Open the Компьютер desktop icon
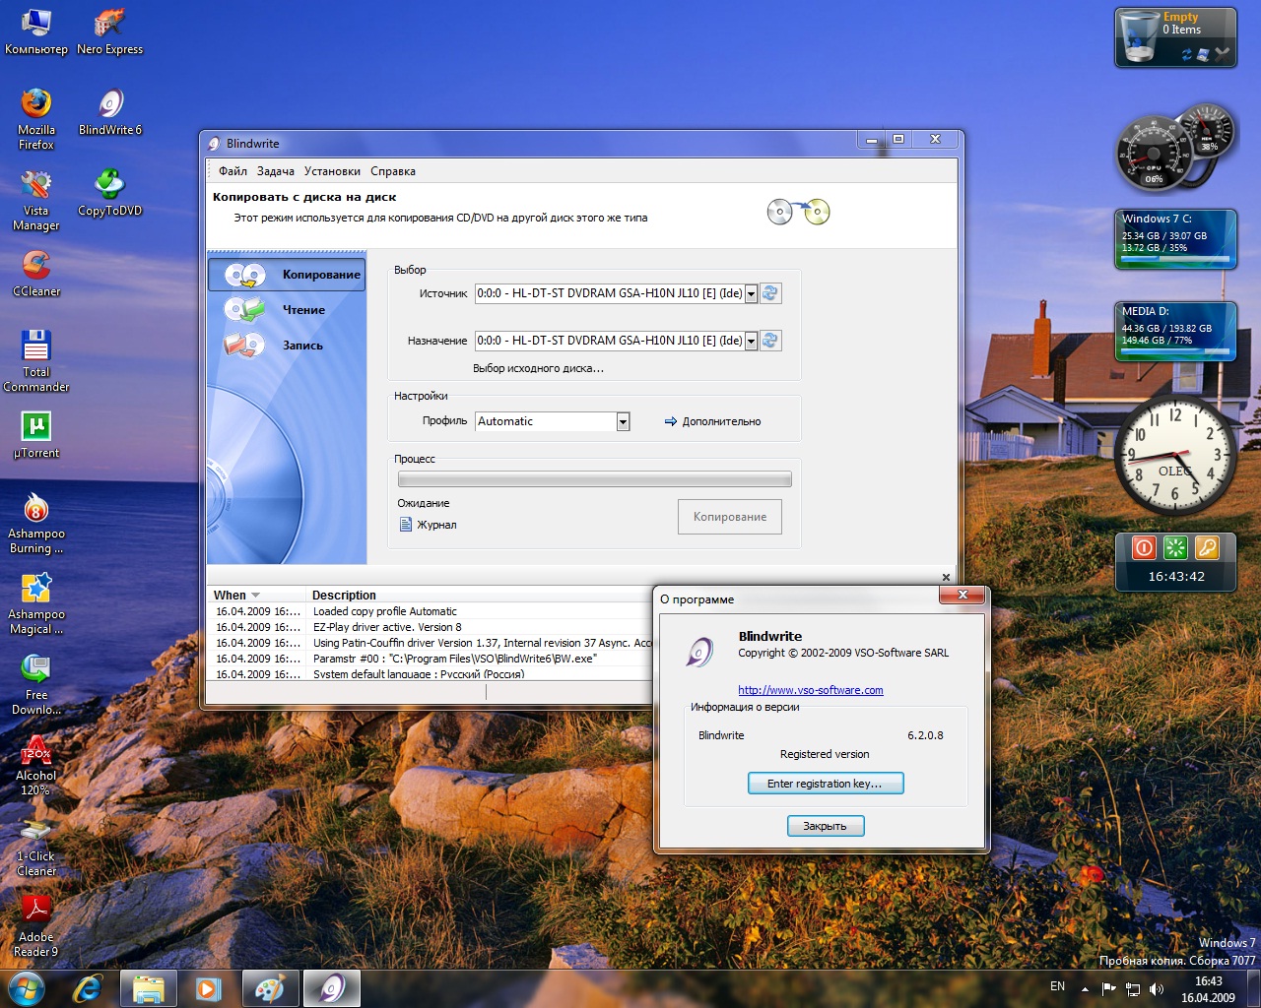The height and width of the screenshot is (1008, 1261). (36, 31)
